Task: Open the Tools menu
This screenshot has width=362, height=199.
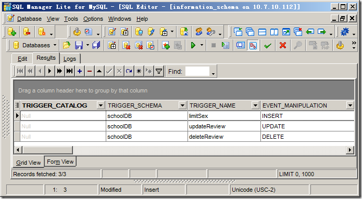Action: pos(71,19)
